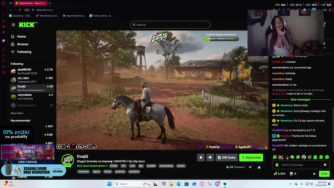Reload the page with the refresh icon
Screen dimensions: 334x188
click(20, 10)
